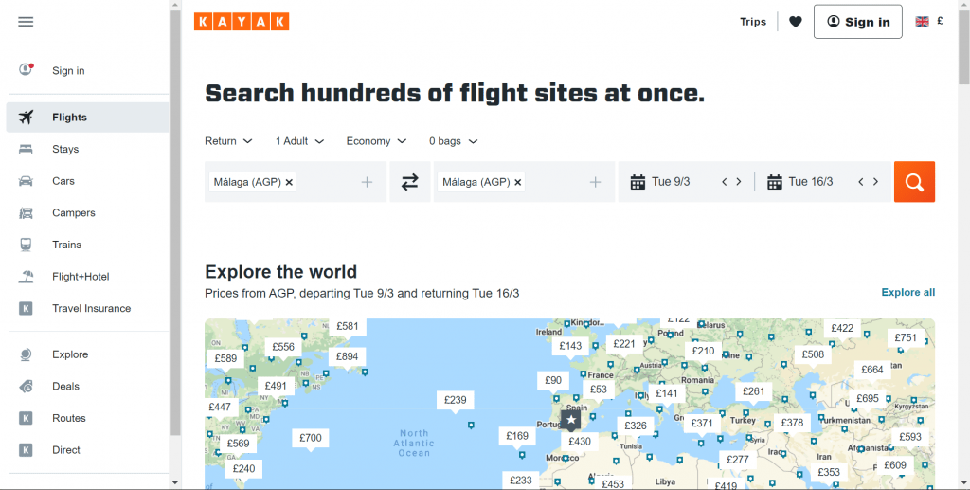Viewport: 970px width, 490px height.
Task: Click the £239 price tag on map
Action: tap(455, 400)
